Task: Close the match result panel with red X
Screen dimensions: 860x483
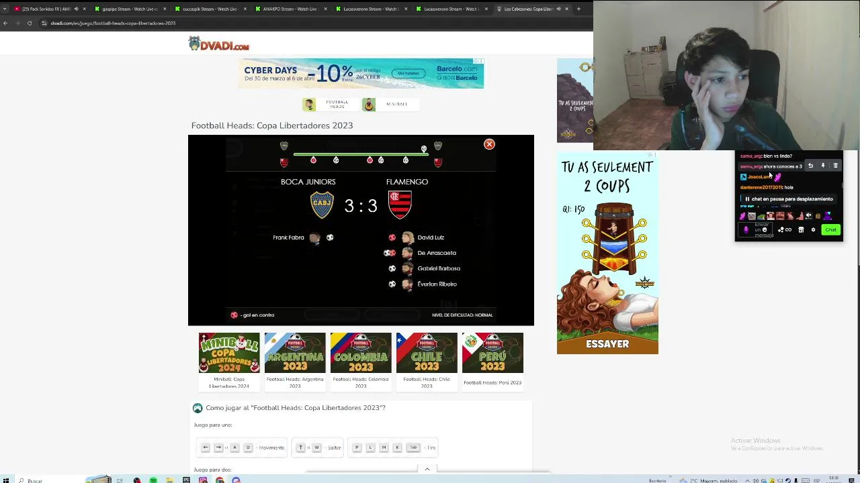Action: click(x=489, y=144)
